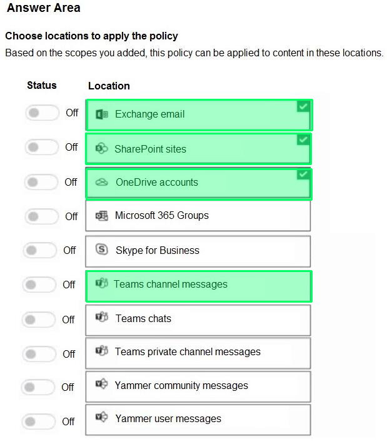This screenshot has height=444, width=387.
Task: Click the checkmark on OneDrive accounts row
Action: pos(303,174)
